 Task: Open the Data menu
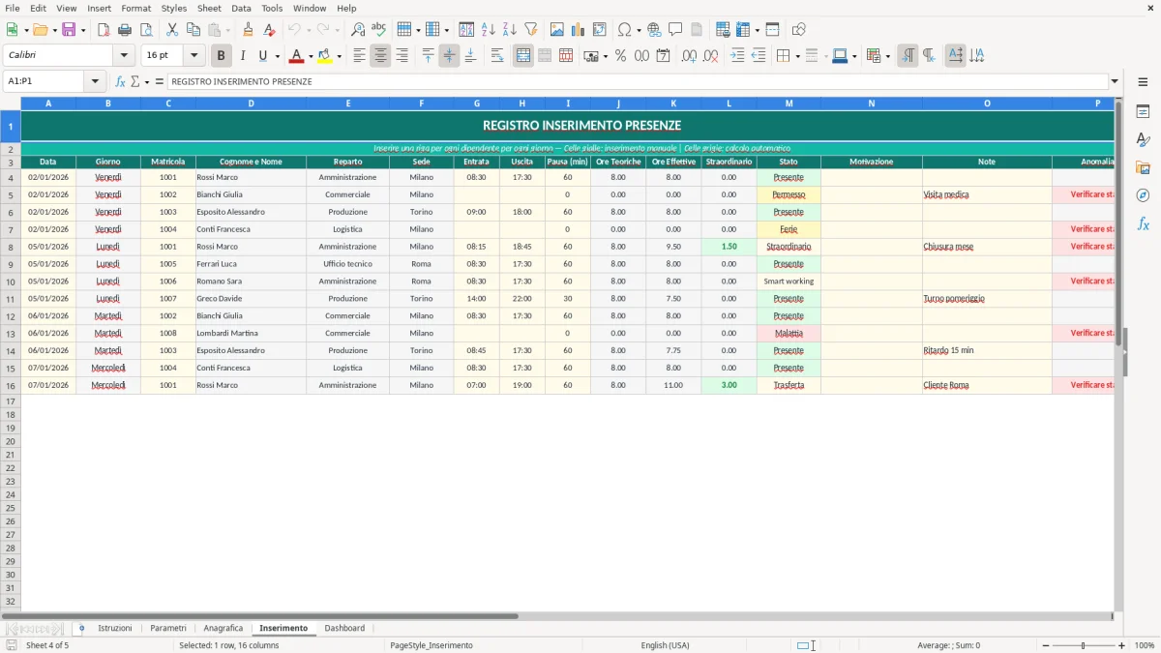tap(241, 8)
